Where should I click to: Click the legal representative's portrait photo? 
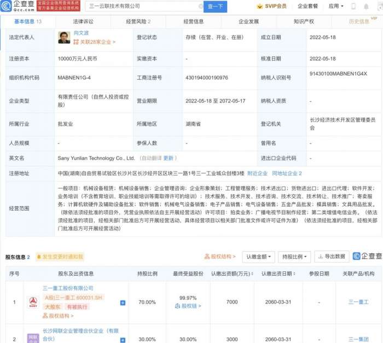(x=65, y=37)
